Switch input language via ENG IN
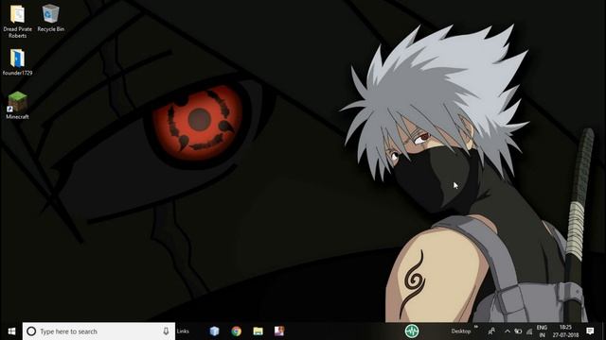The image size is (606, 340). click(x=542, y=331)
